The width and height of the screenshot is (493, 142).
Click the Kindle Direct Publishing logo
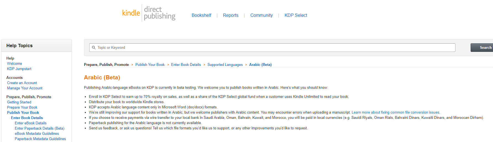(149, 13)
